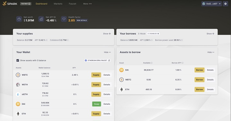Supply stETH from wallet
Screen dimensions: 231x121
(x=96, y=94)
